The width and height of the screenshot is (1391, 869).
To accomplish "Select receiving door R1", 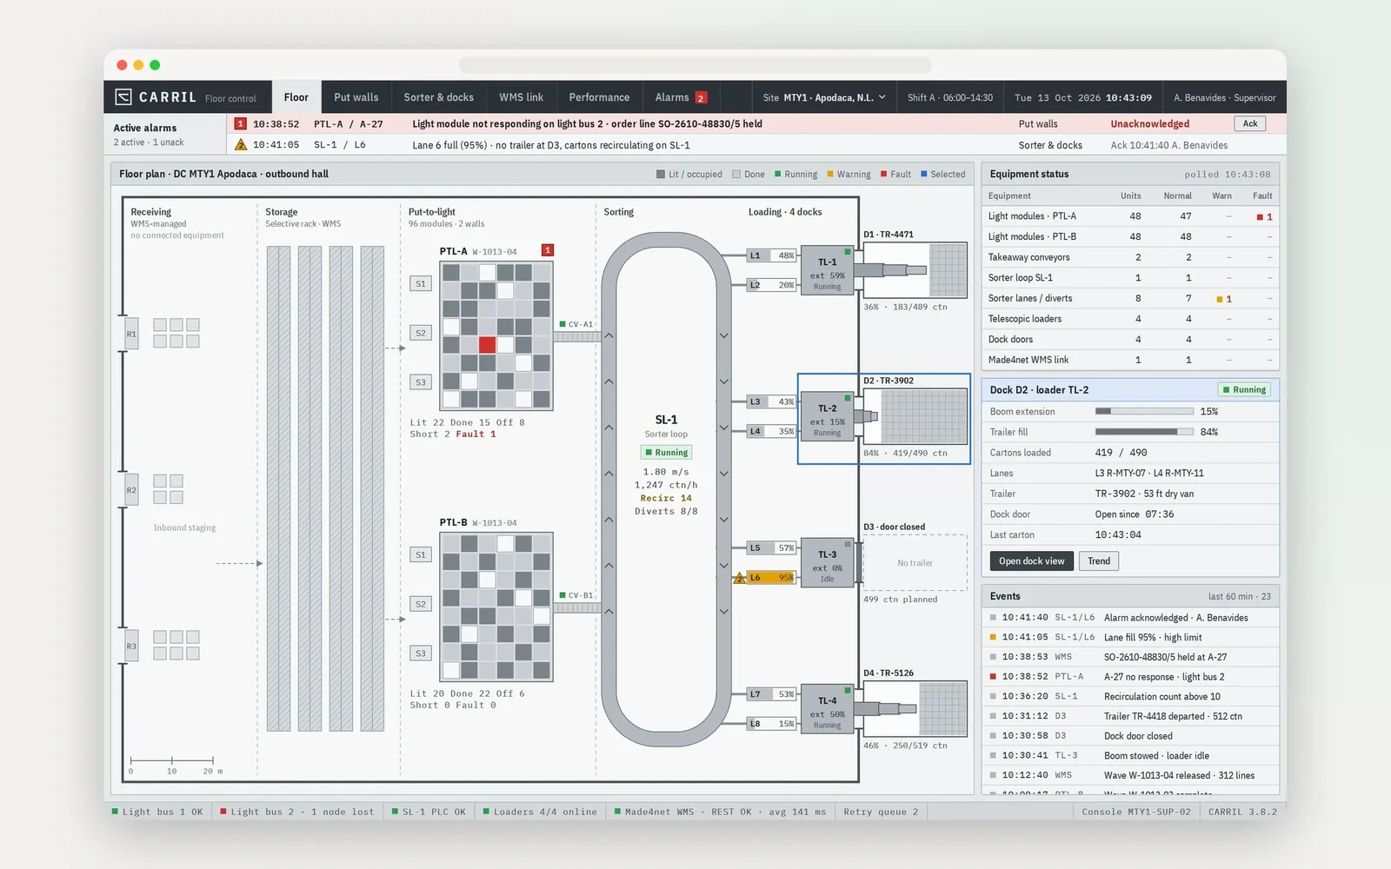I will tap(131, 334).
